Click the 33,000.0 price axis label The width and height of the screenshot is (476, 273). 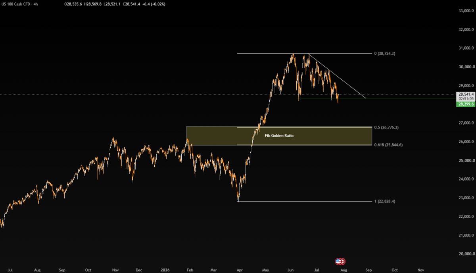[x=466, y=11]
